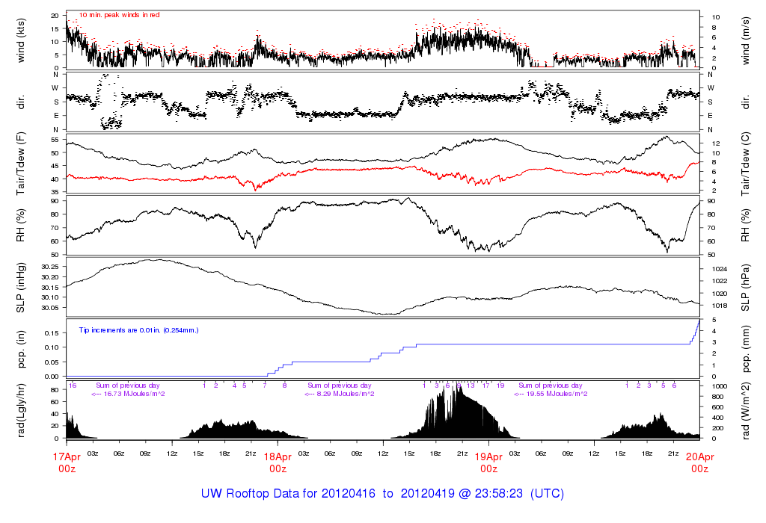The image size is (766, 523).
Task: Click the '16.73 MJoules/m^2' radiation sum
Action: 134,394
